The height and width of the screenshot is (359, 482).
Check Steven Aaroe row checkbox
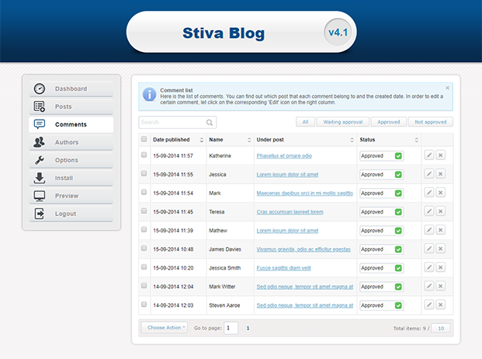coord(144,305)
